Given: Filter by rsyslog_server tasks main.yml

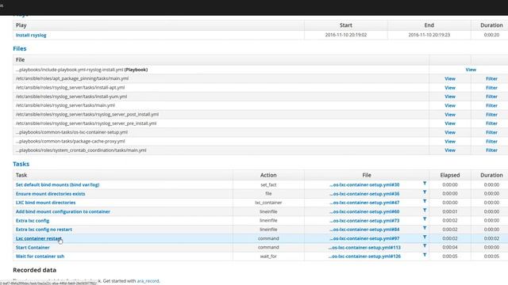Looking at the screenshot, I should coord(491,105).
